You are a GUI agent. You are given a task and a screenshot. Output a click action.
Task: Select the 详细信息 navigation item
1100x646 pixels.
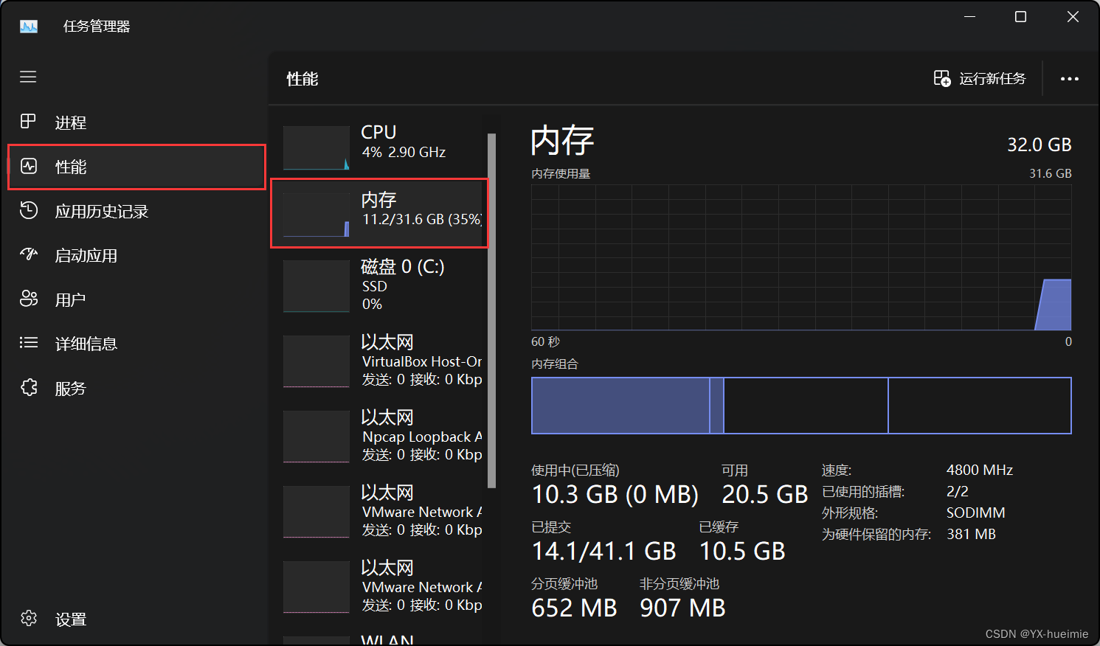tap(136, 344)
